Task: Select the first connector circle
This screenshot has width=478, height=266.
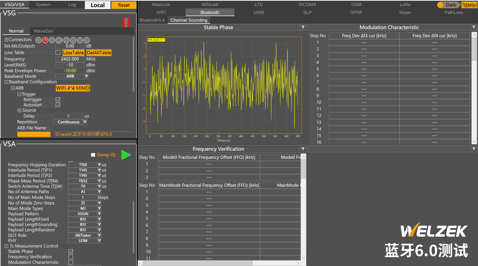Action: point(39,40)
